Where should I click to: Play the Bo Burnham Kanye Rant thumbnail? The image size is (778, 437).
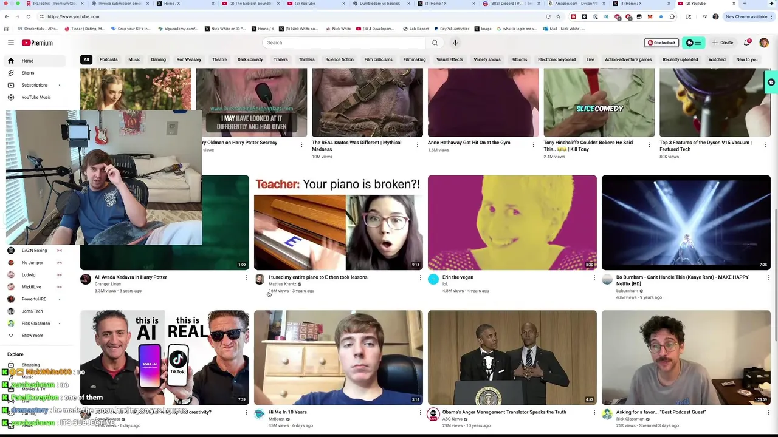pyautogui.click(x=686, y=223)
